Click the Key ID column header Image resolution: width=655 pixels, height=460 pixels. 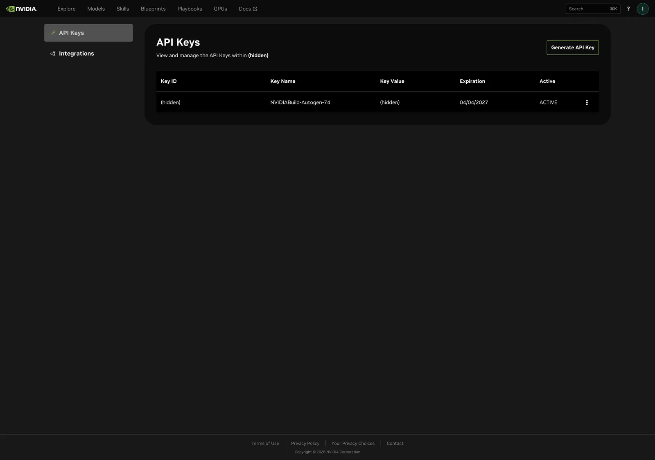(169, 81)
